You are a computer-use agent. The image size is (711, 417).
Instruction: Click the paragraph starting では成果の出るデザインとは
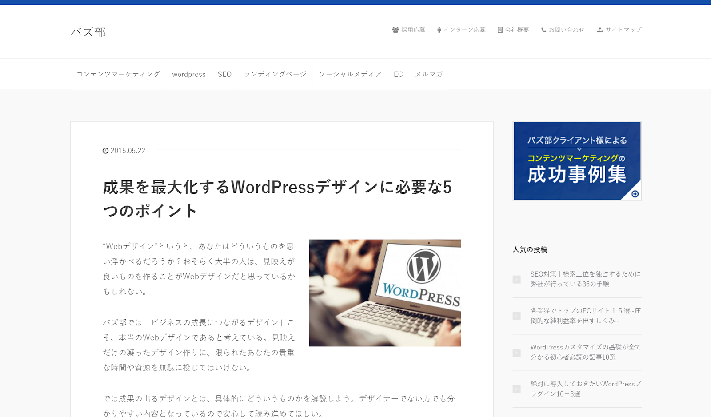click(279, 405)
